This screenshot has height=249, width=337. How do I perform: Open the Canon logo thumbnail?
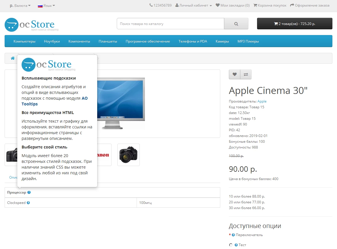point(104,155)
